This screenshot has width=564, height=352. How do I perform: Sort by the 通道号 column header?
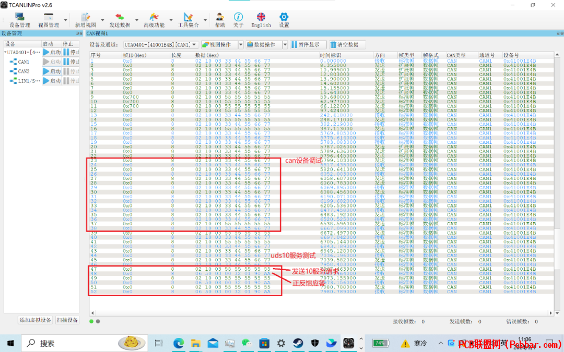pos(490,55)
